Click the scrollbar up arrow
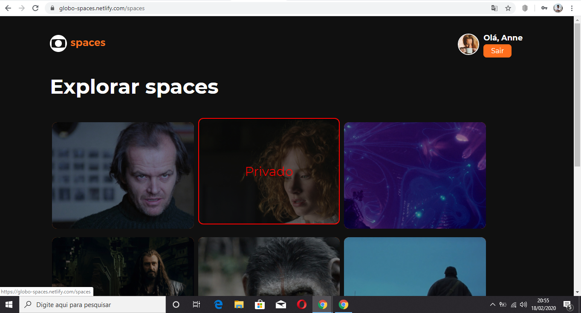 point(577,20)
